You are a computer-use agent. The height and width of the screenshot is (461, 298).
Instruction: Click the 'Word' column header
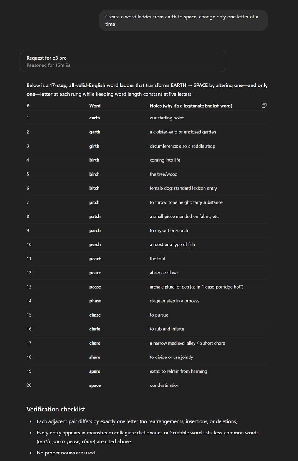coord(95,106)
